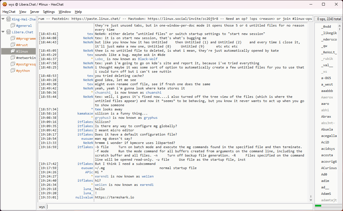This screenshot has width=343, height=211.
Task: Click the #python channel icon
Action: click(13, 71)
